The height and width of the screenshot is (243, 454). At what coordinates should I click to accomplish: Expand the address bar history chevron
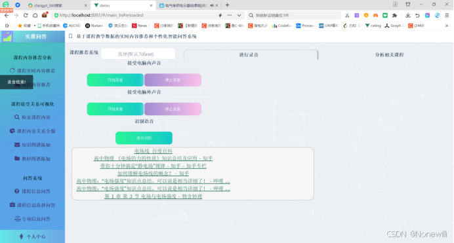point(239,15)
